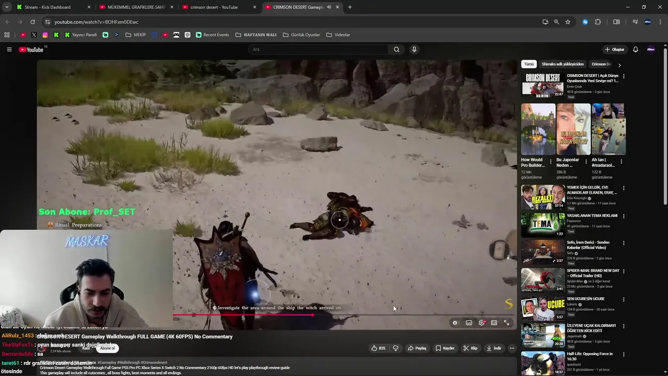Click the İndir download button
This screenshot has height=376, width=668.
(494, 348)
